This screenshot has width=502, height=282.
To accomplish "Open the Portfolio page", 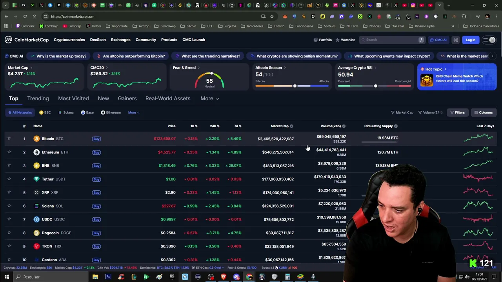I will [x=323, y=40].
